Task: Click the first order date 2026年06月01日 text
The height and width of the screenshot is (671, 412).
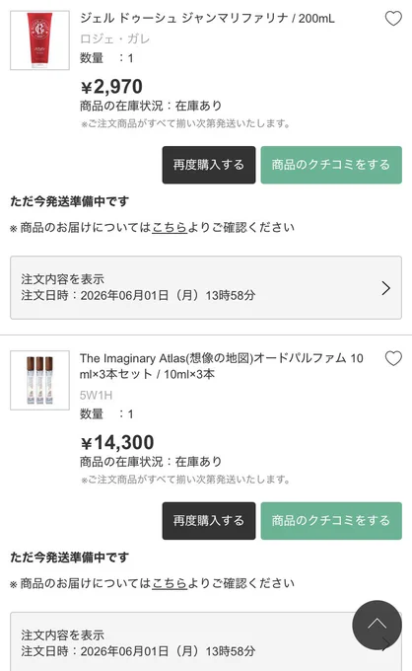Action: tap(124, 295)
